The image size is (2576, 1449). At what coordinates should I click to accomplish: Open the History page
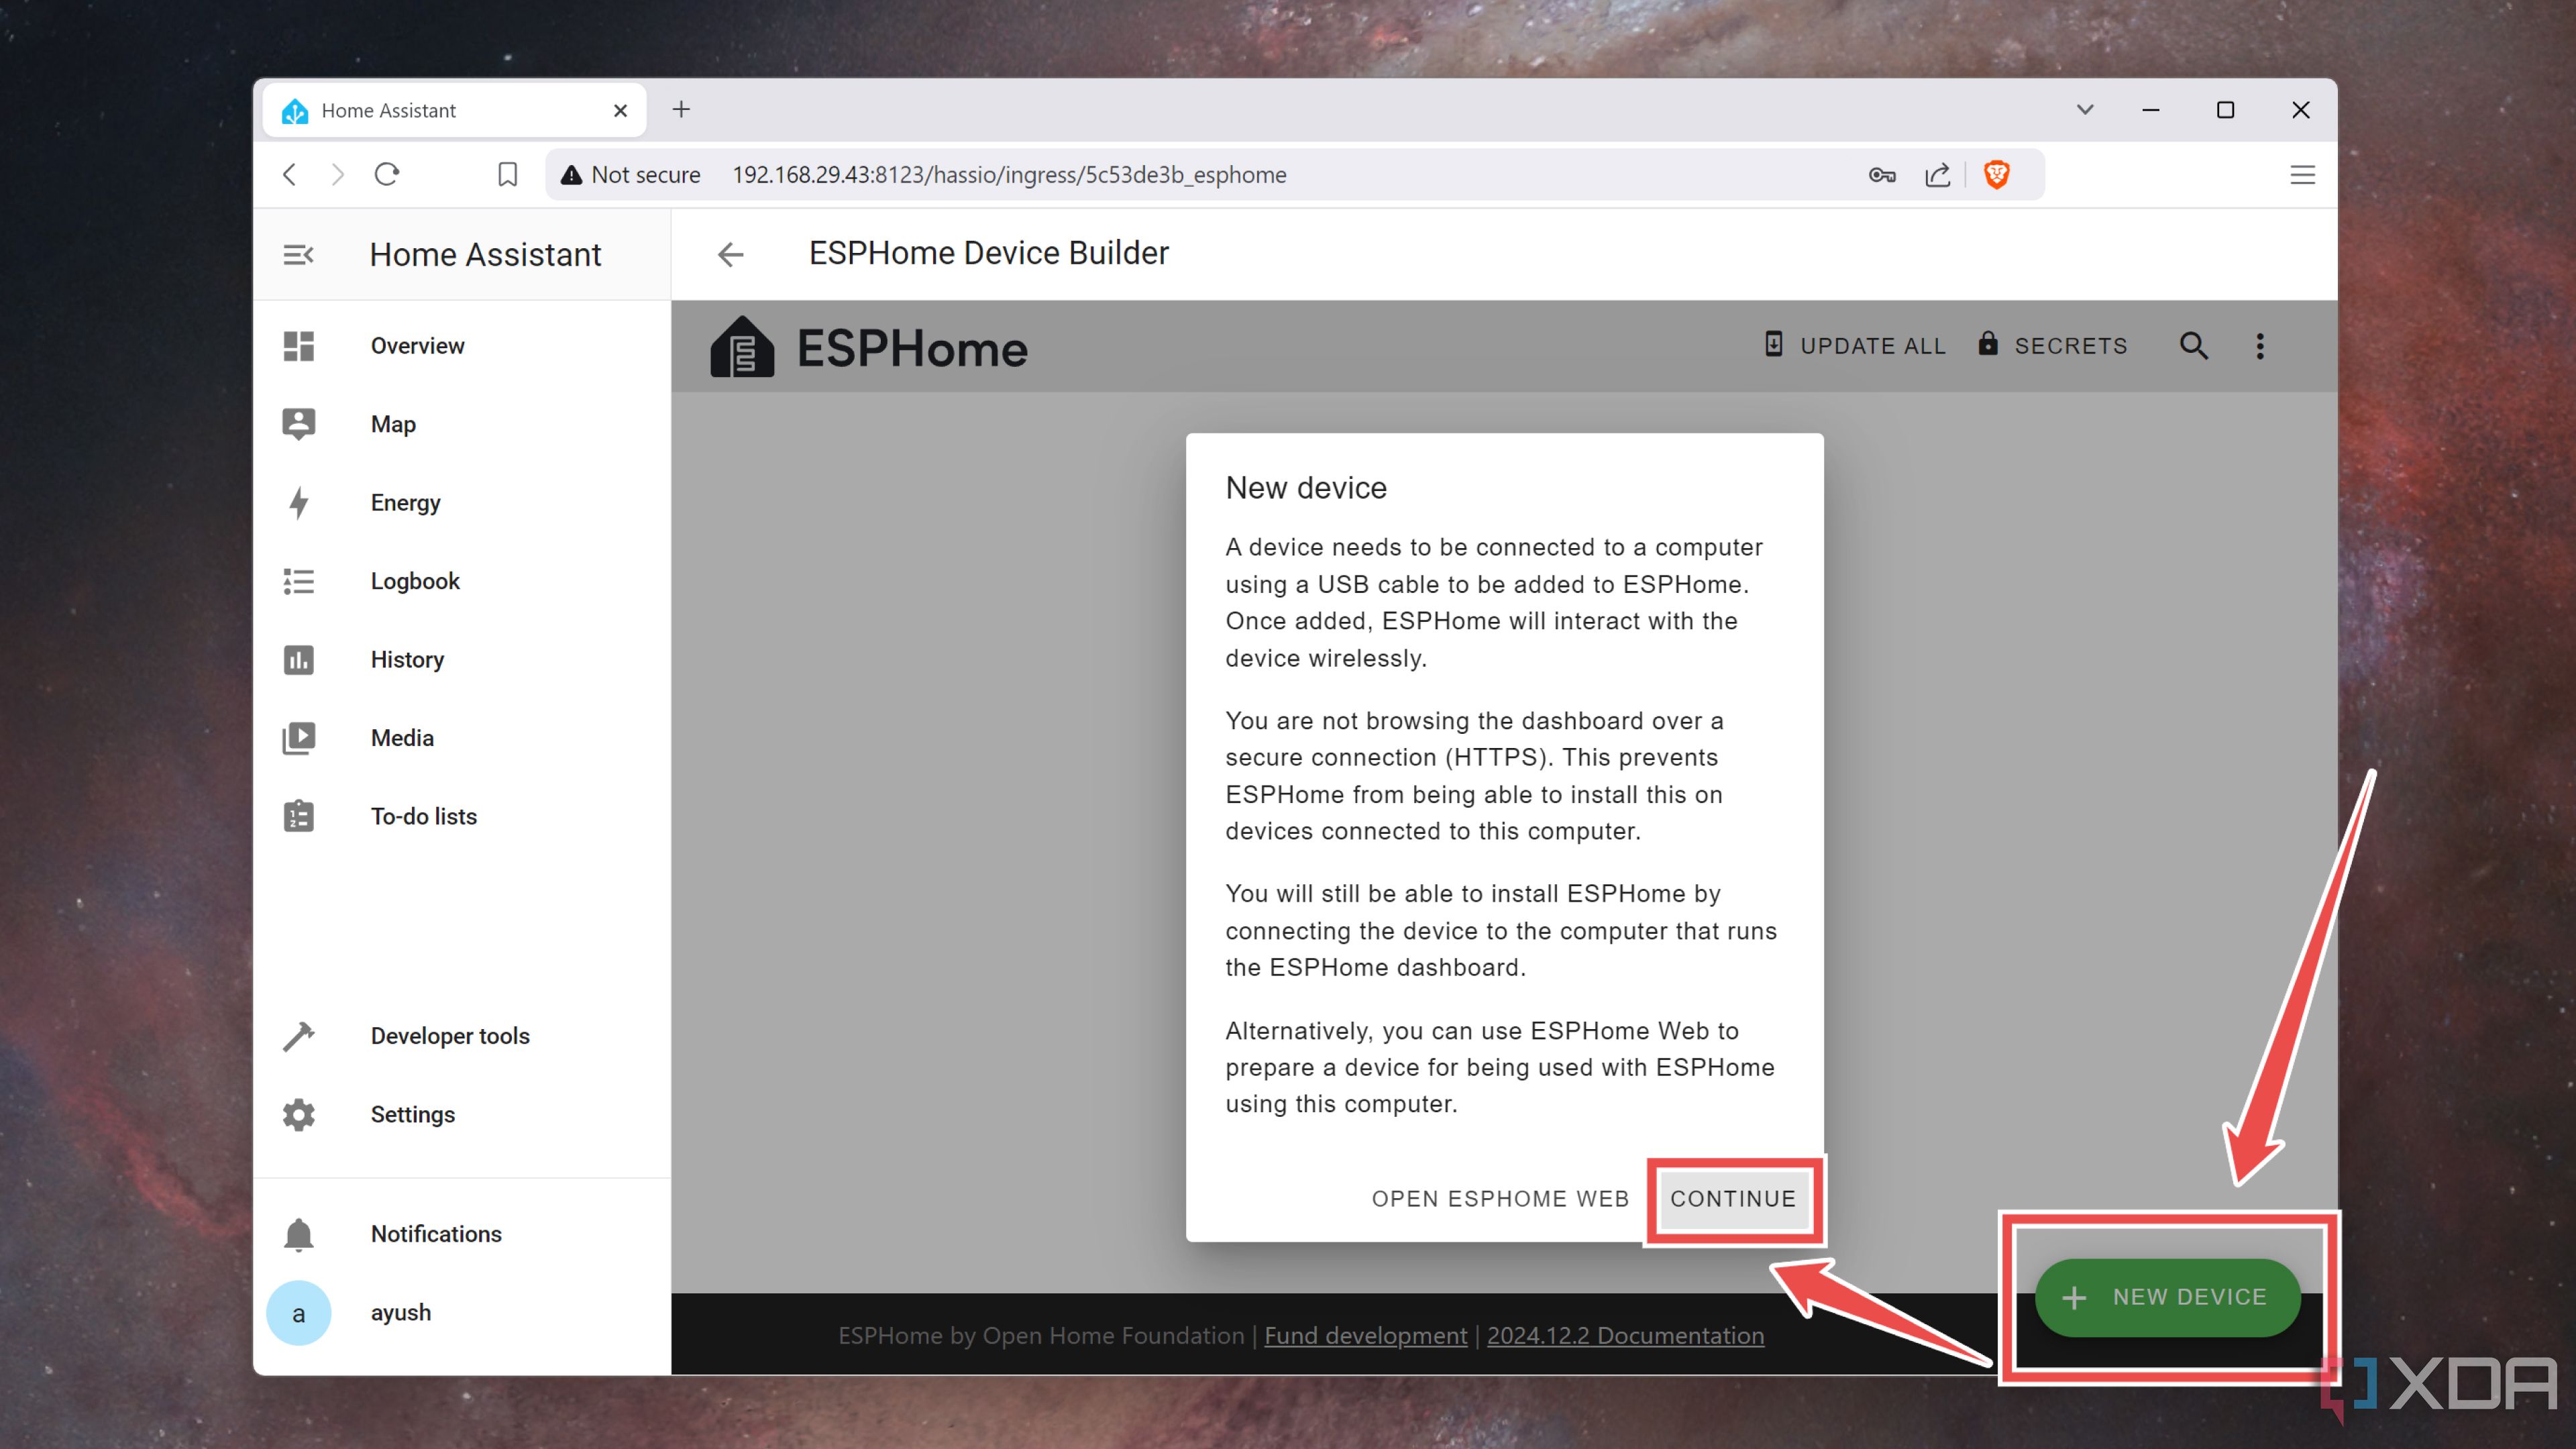(x=461, y=660)
